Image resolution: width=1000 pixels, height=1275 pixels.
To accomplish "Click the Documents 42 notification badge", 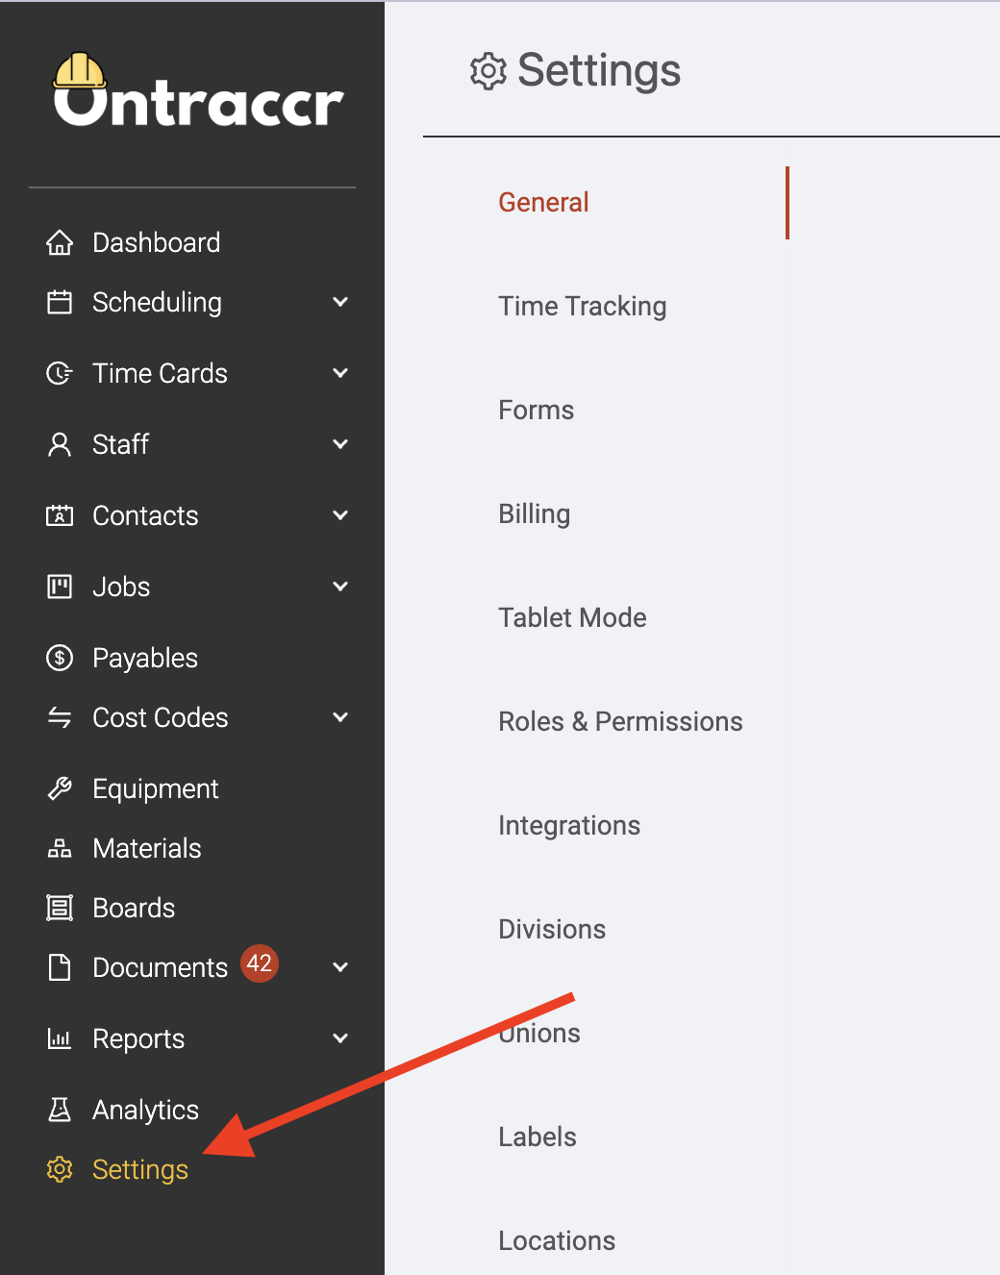I will (x=260, y=963).
